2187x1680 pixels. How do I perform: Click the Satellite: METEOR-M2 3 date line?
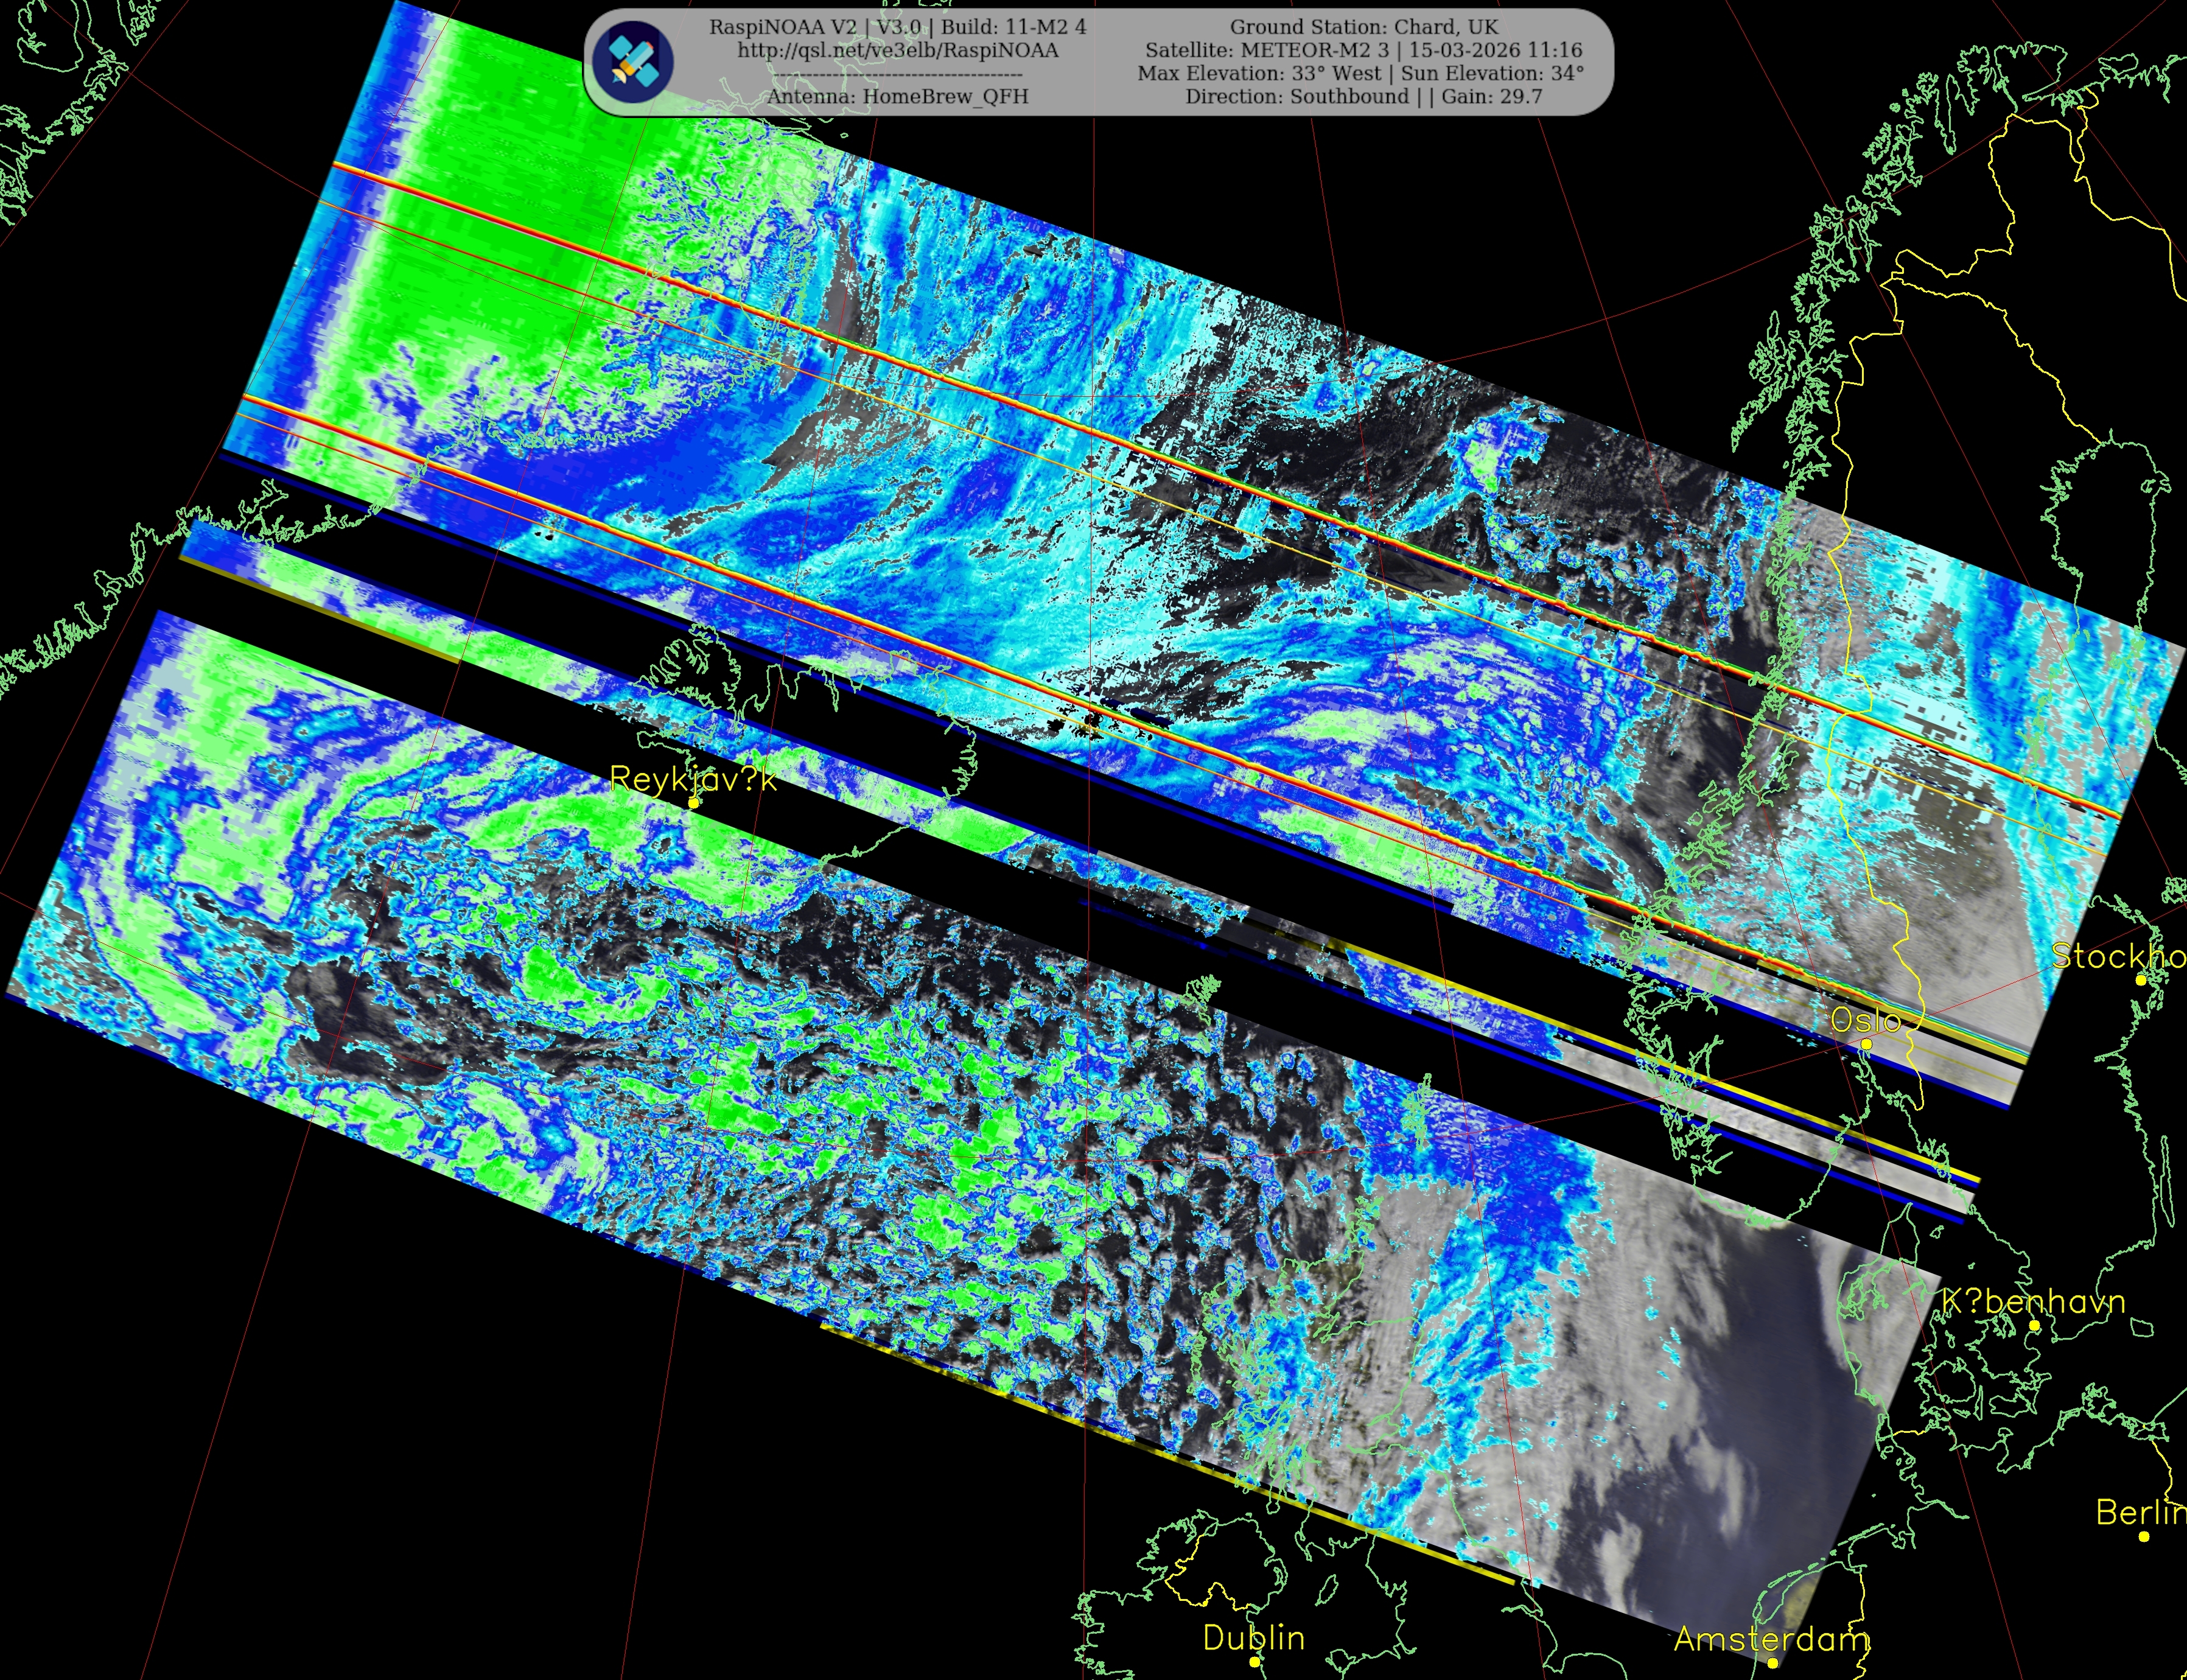click(1363, 50)
